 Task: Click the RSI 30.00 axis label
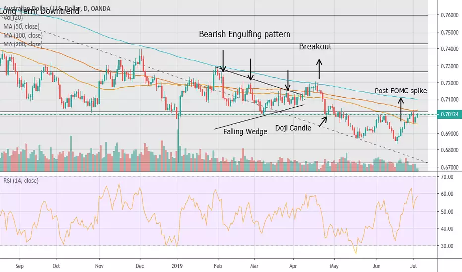tap(447, 246)
